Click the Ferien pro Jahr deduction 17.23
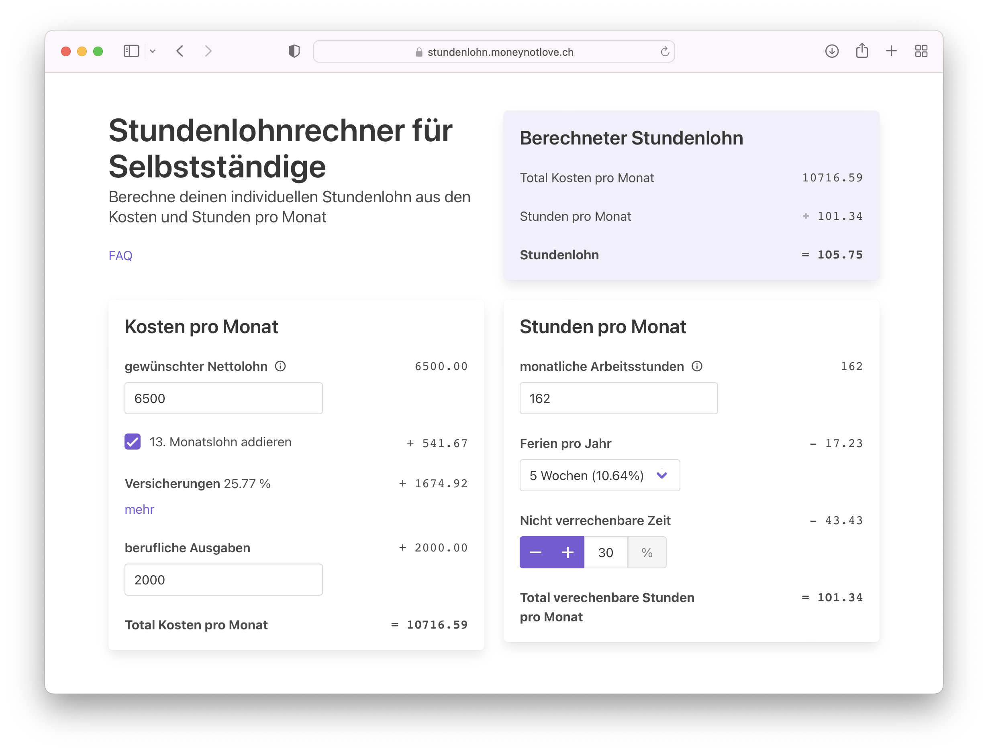 tap(843, 443)
